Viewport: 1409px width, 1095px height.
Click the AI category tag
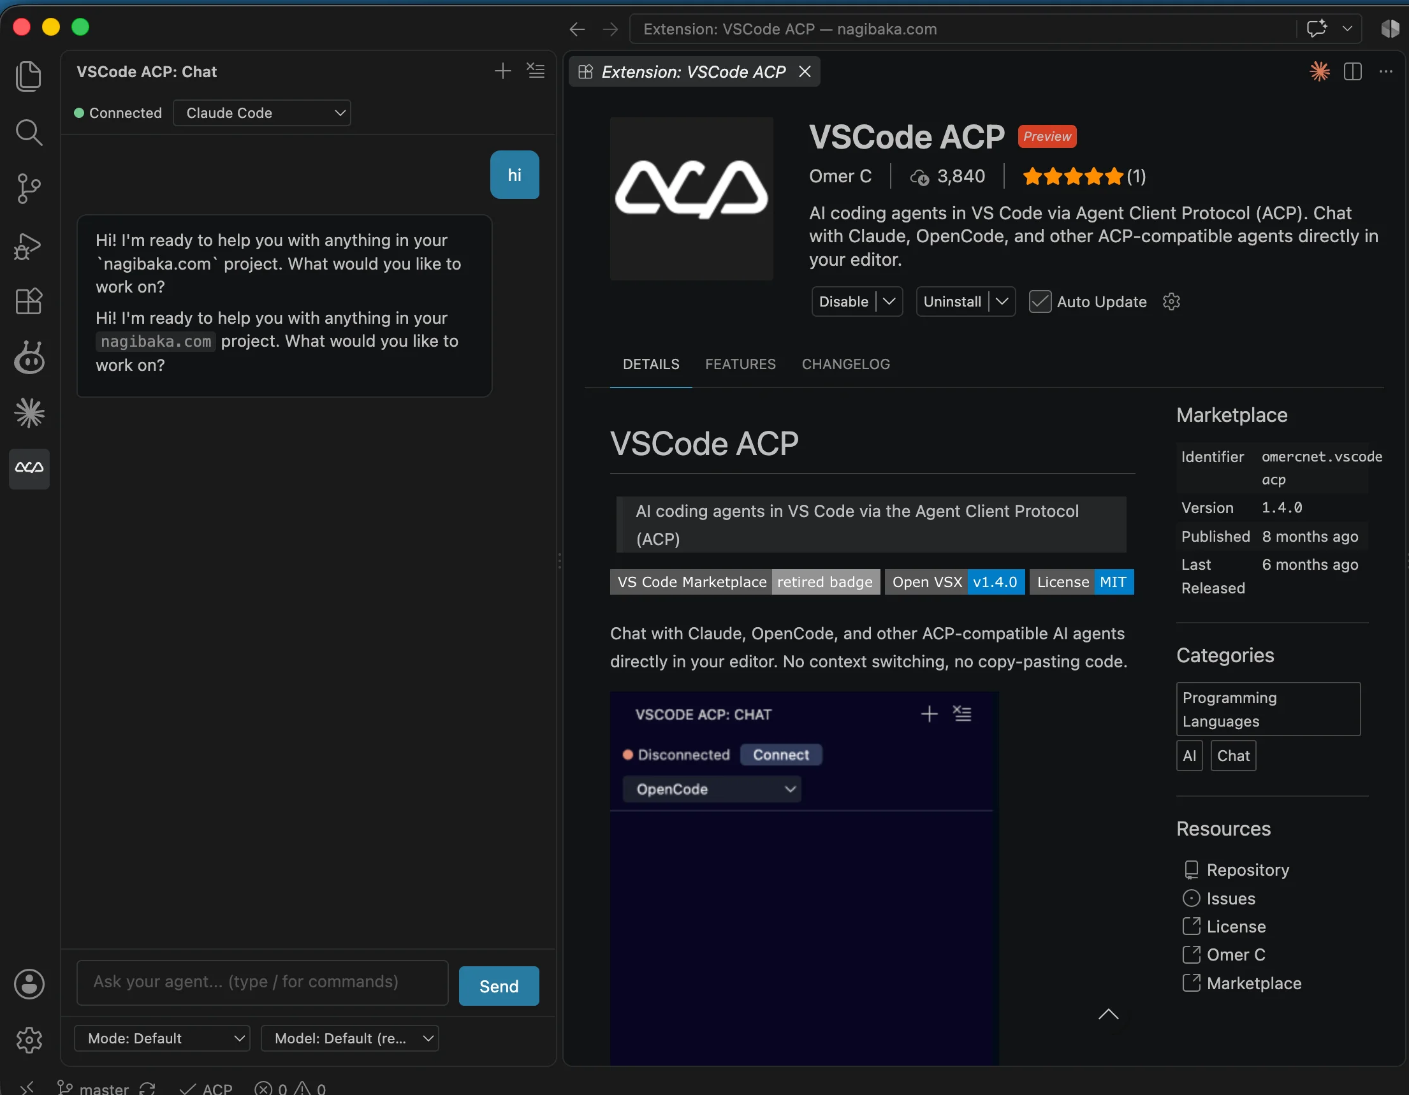point(1189,756)
